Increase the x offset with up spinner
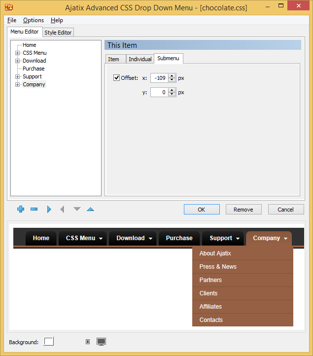Viewport: 313px width, 356px height. [x=172, y=76]
